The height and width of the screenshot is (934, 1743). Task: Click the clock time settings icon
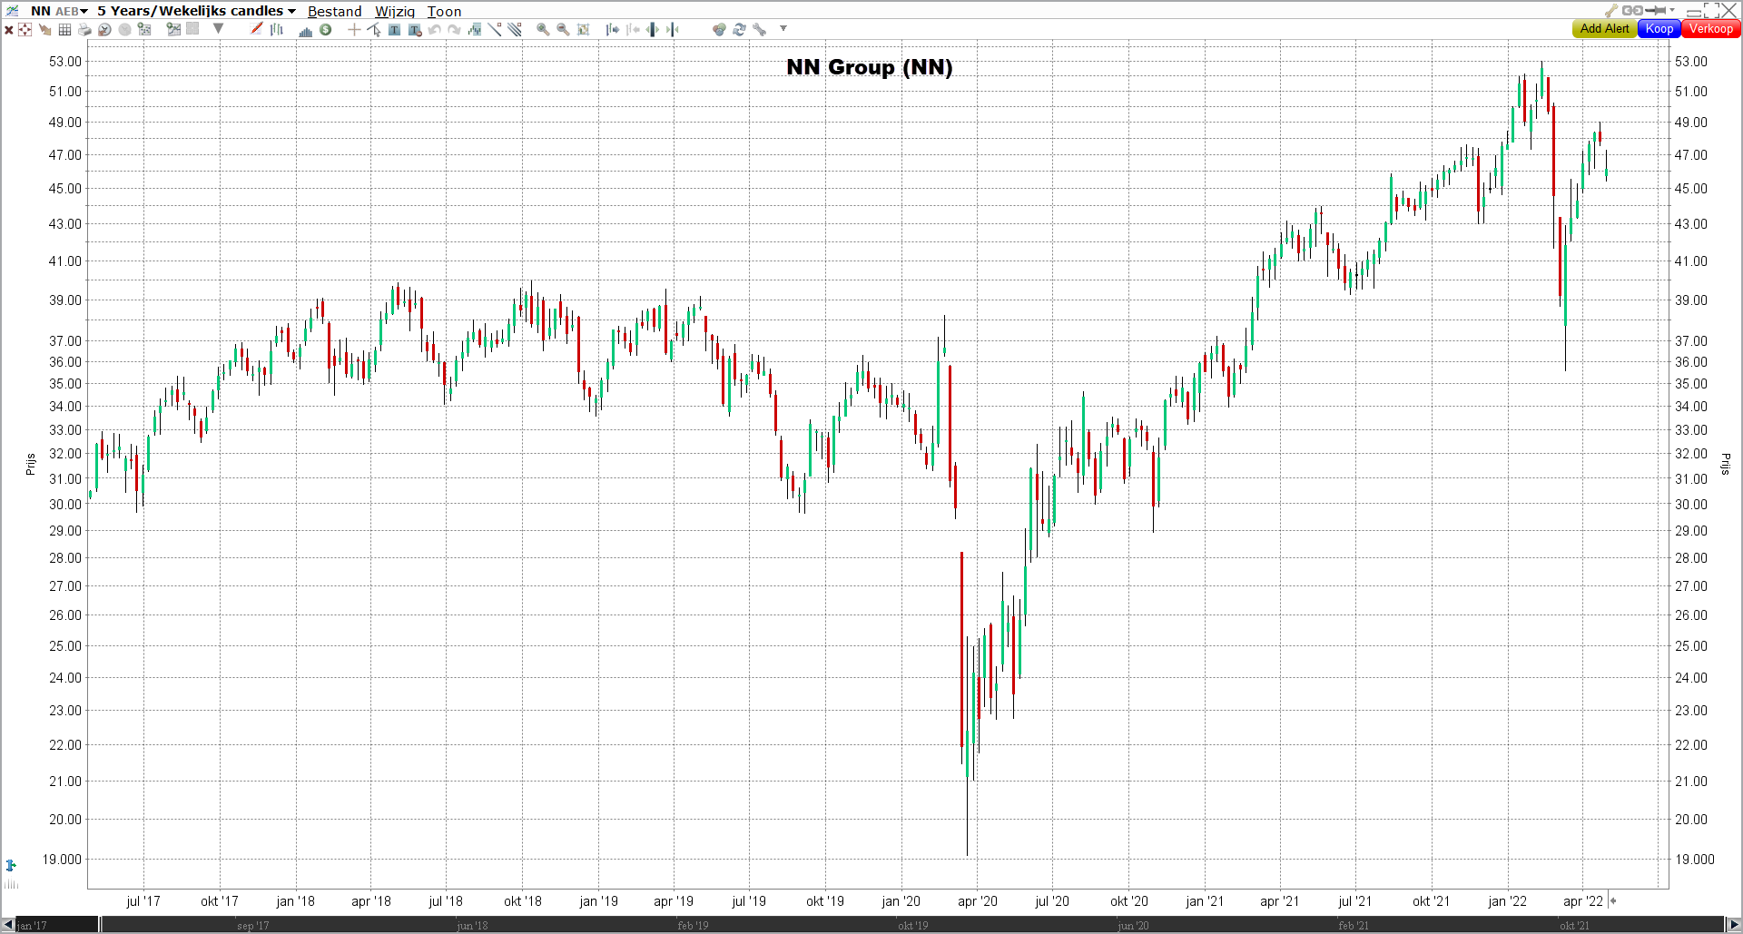(x=104, y=30)
